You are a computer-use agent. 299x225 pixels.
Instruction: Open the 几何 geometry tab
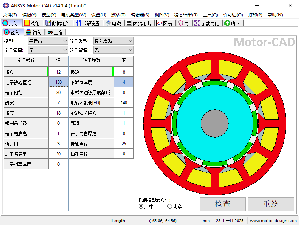tap(12, 23)
